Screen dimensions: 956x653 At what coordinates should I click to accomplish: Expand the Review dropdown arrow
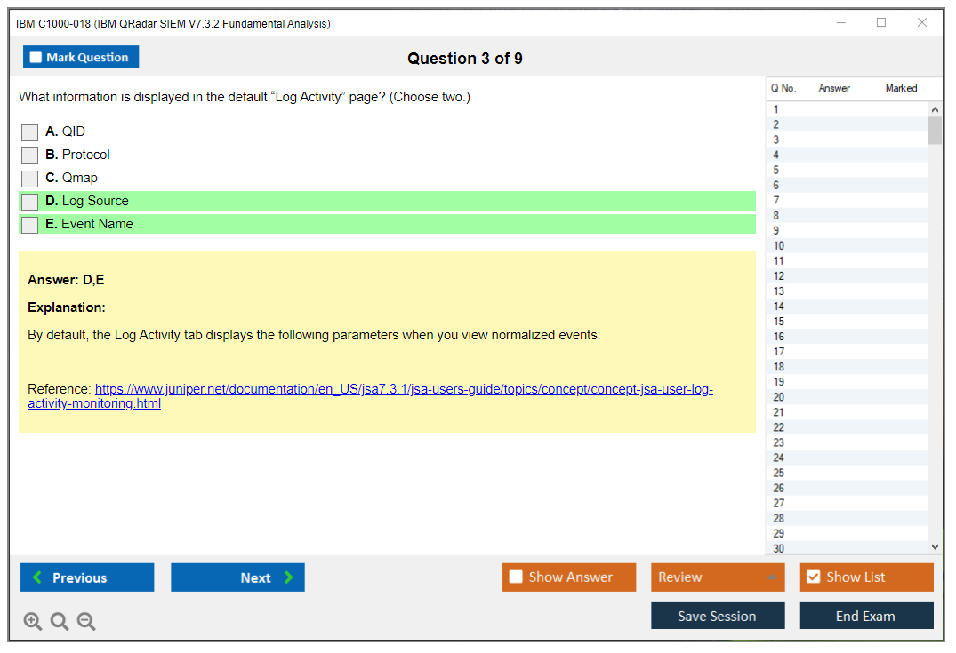[770, 577]
